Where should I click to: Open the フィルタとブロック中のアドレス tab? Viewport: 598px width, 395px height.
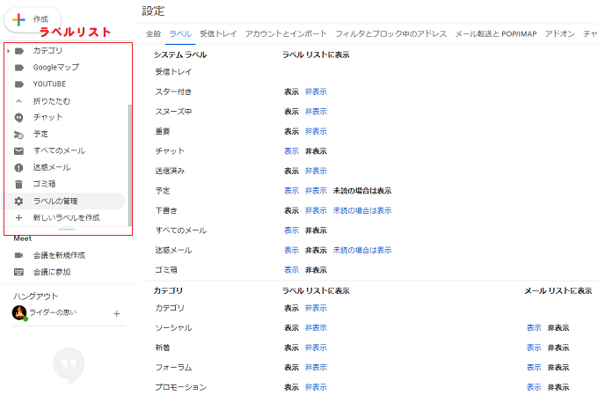(391, 34)
